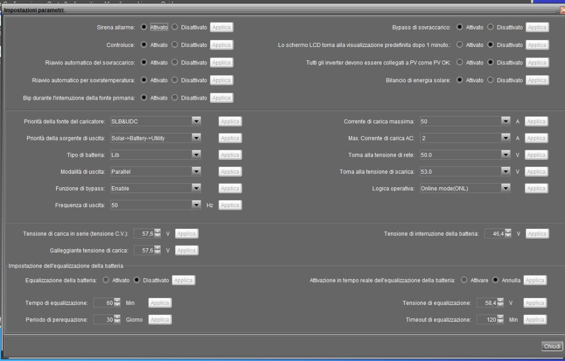Select Disattivato for Sirena allarme

coord(175,27)
